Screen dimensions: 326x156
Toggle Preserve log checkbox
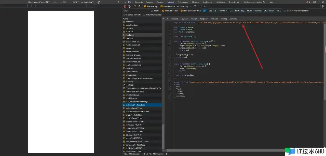click(x=145, y=6)
